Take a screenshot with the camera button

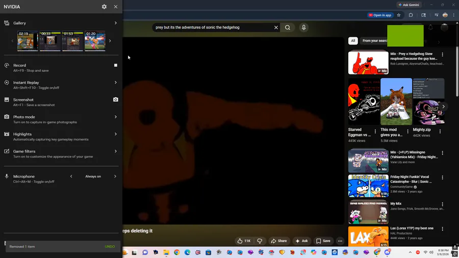[x=116, y=99]
